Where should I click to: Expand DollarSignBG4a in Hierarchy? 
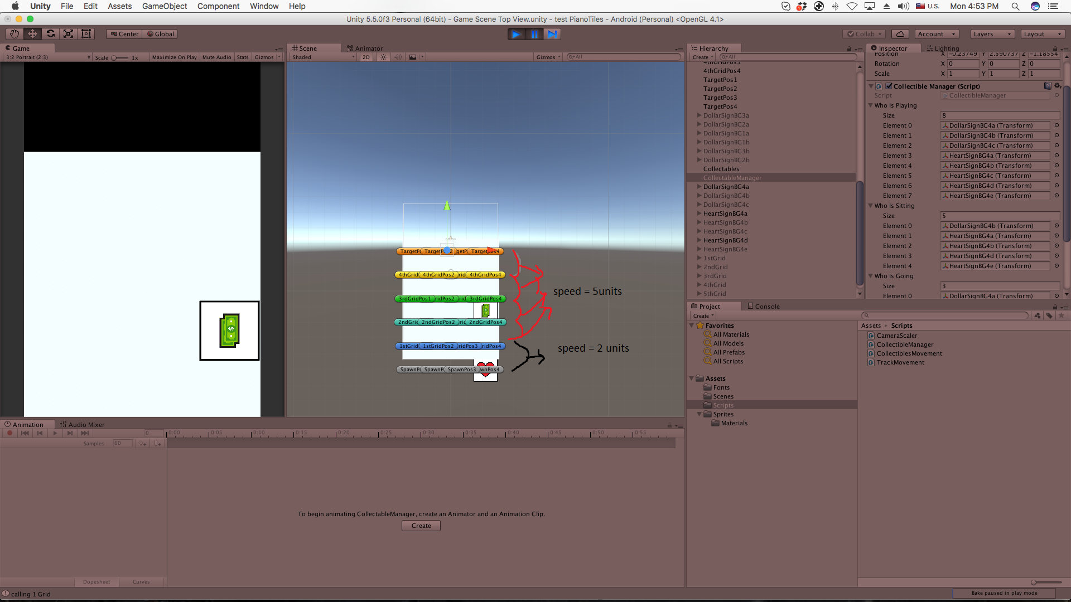point(699,187)
